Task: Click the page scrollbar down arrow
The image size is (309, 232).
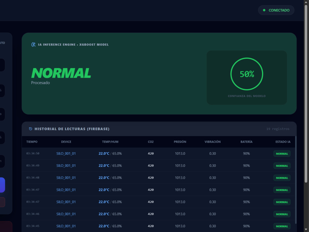Action: tap(306, 230)
